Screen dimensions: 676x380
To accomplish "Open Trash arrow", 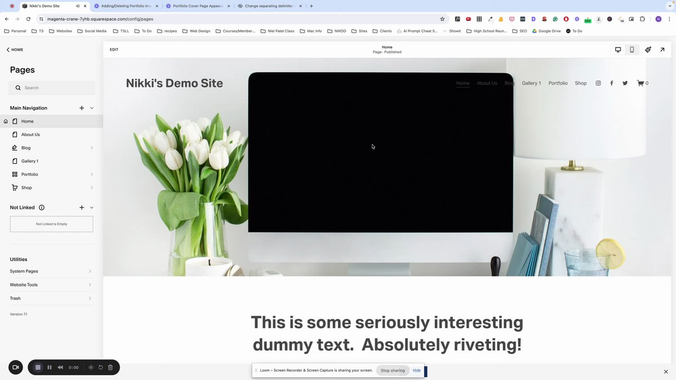I will 90,298.
